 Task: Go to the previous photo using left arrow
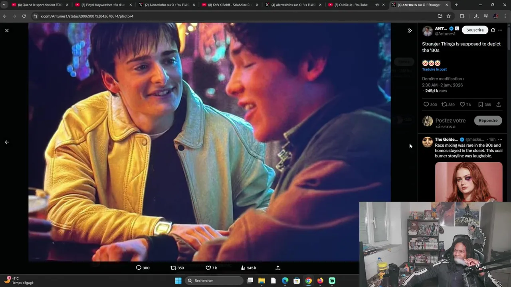point(7,142)
